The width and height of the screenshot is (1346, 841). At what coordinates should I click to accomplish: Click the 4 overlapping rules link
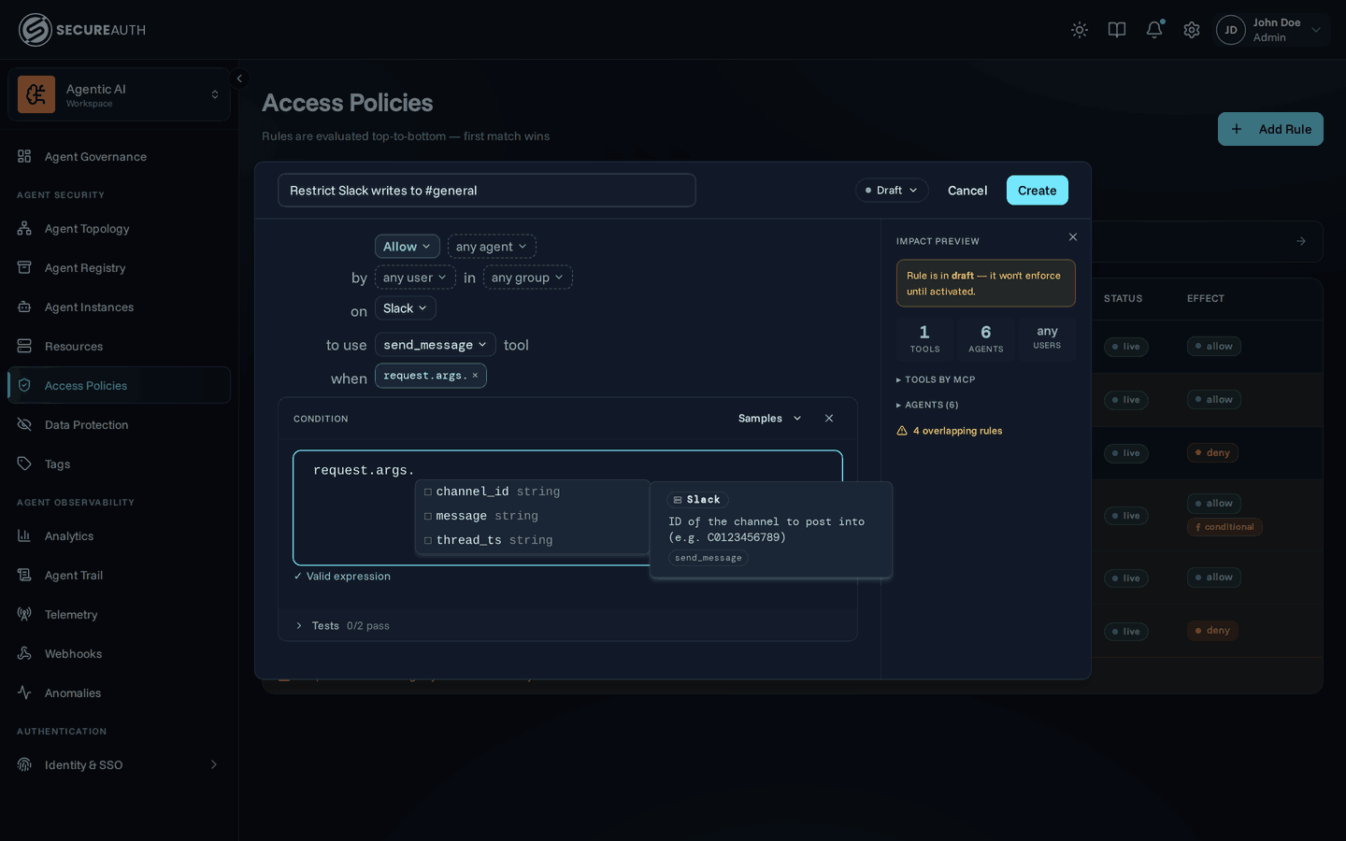pyautogui.click(x=957, y=431)
